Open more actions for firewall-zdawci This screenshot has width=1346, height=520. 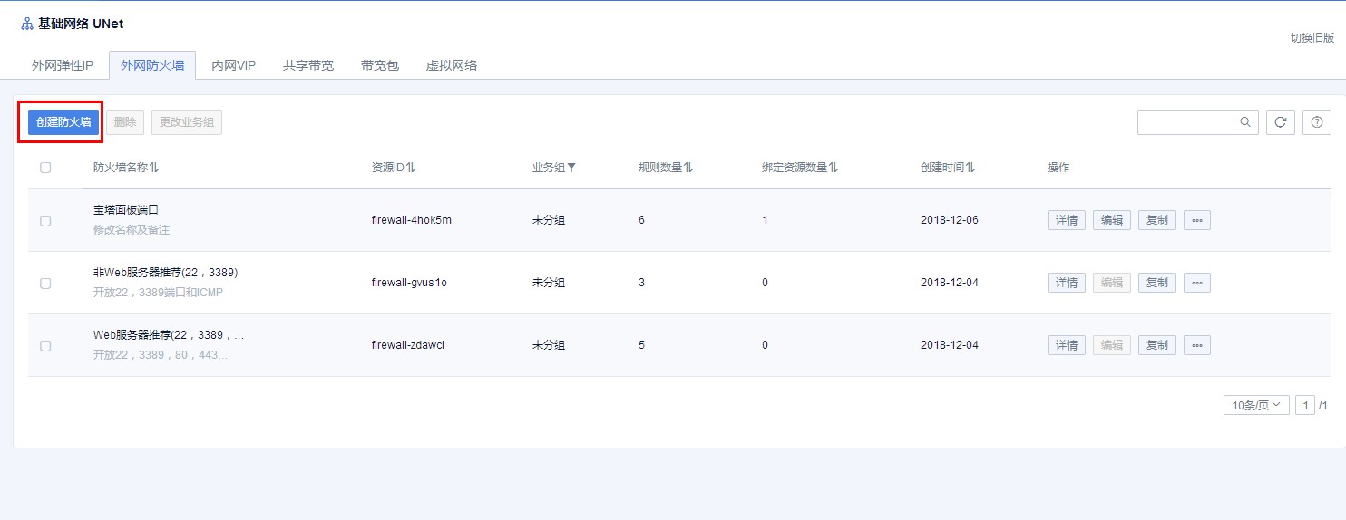(x=1196, y=345)
